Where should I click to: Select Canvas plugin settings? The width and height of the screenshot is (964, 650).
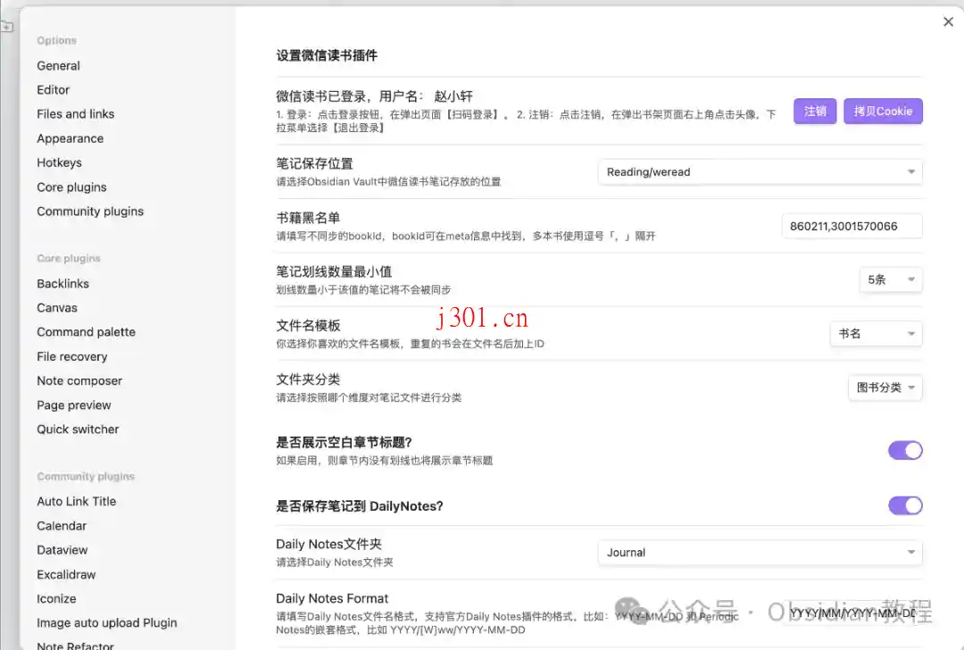(x=57, y=307)
